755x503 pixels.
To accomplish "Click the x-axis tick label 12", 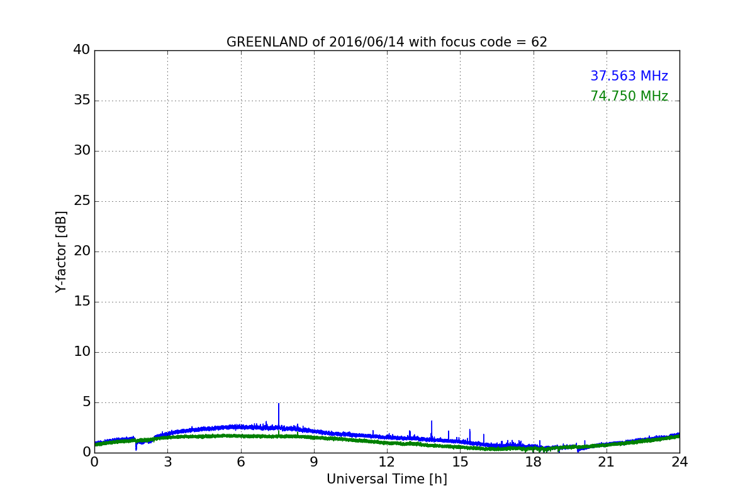I will pos(387,462).
